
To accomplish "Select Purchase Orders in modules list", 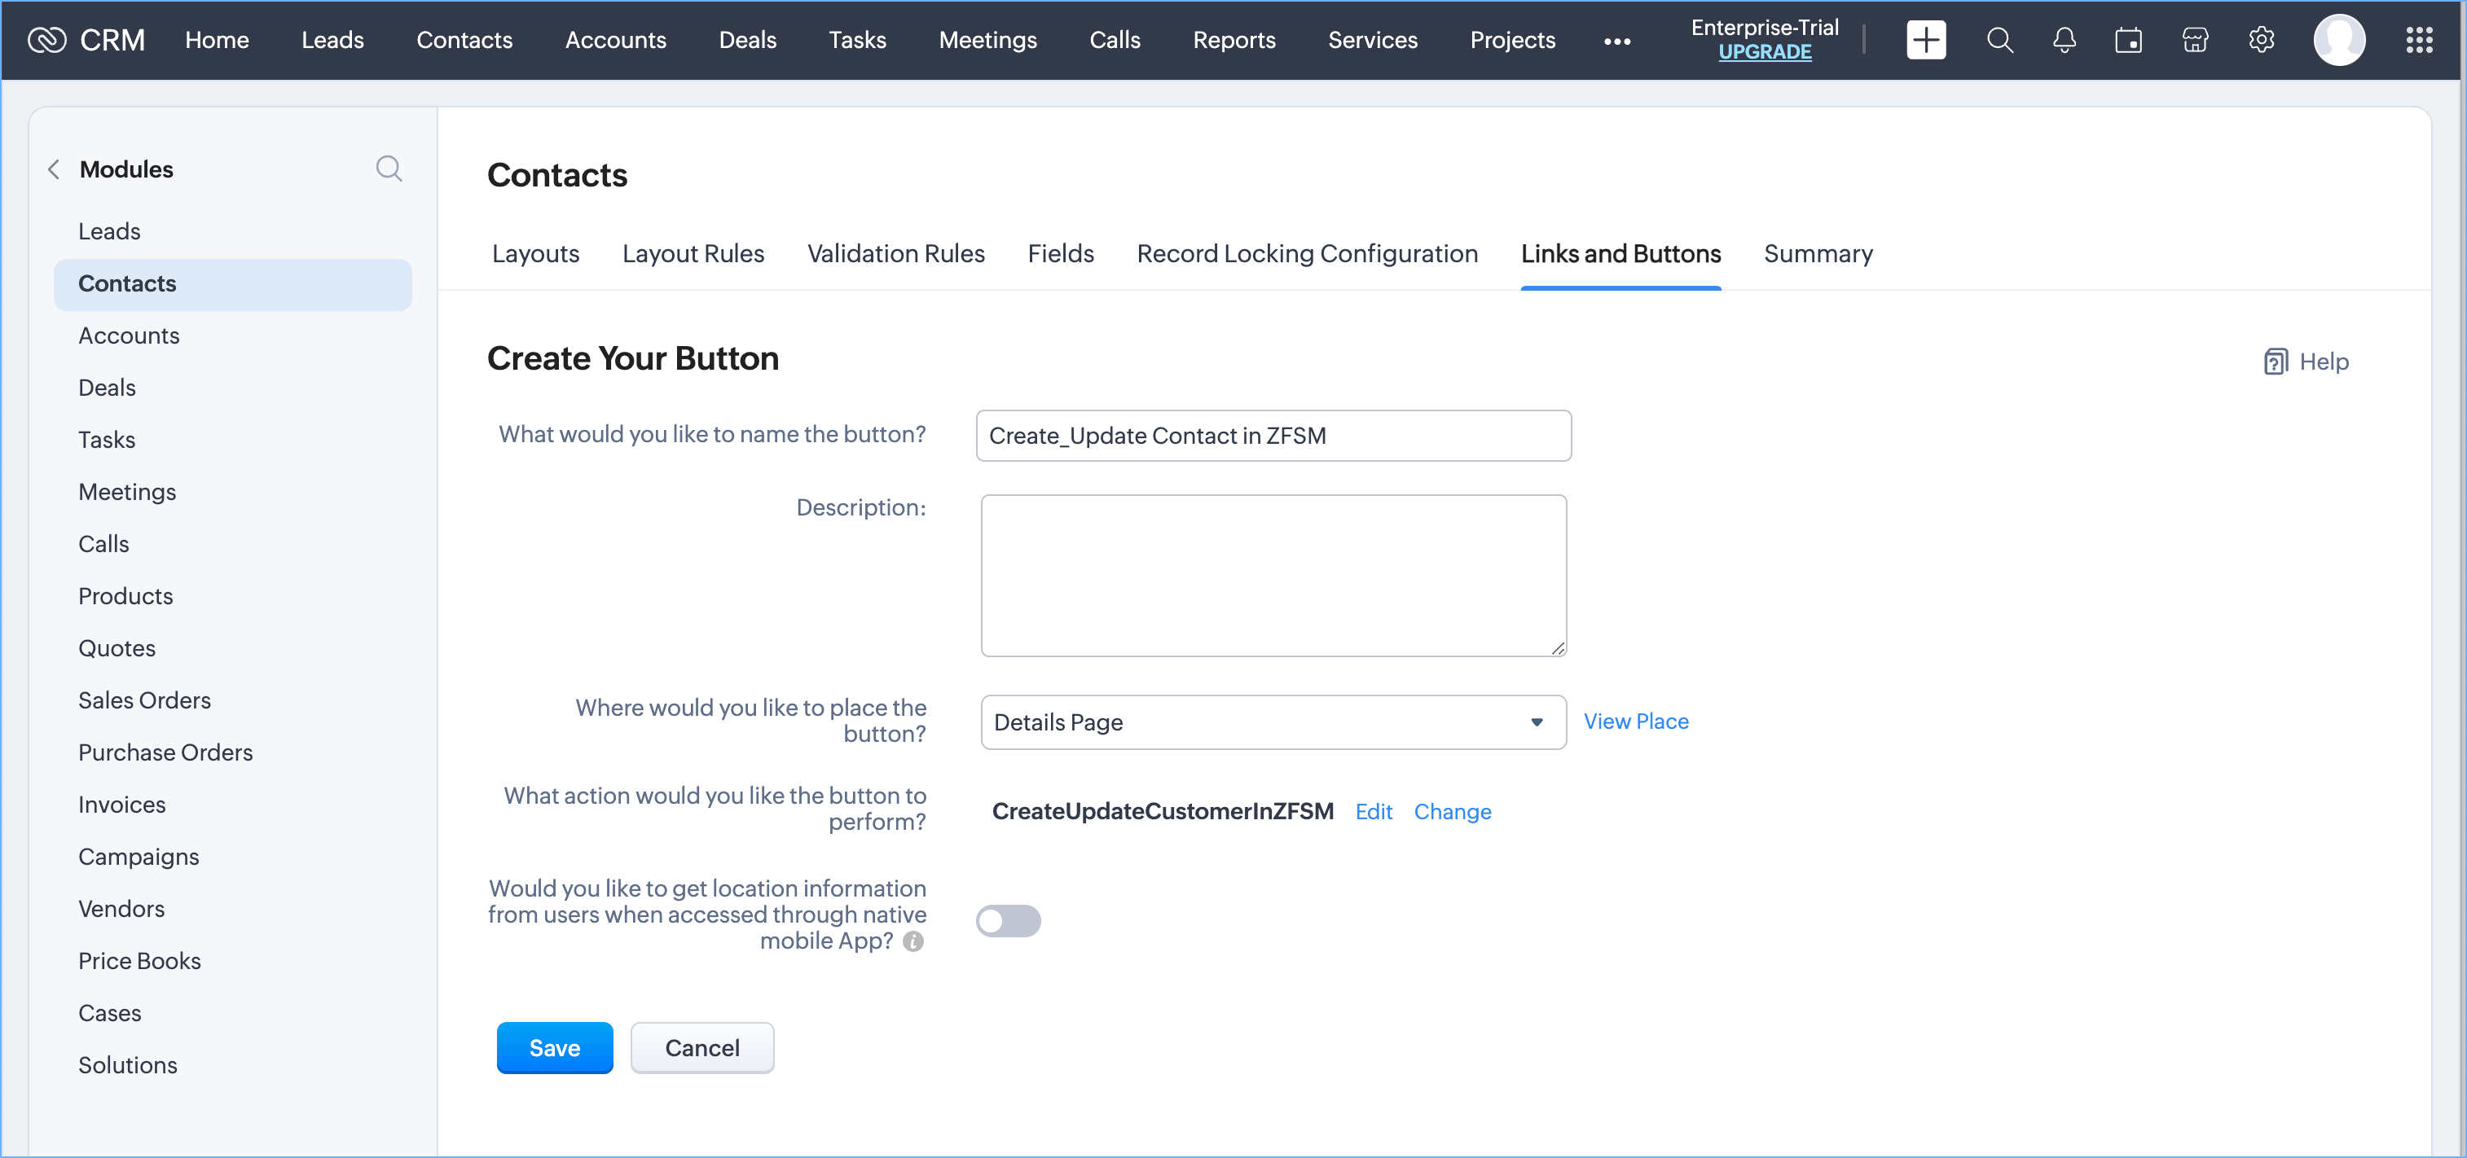I will 165,752.
